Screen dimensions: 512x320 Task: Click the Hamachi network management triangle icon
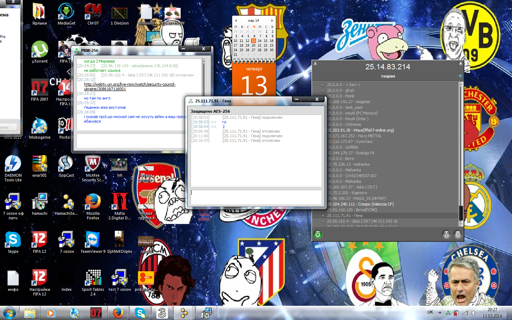[447, 234]
